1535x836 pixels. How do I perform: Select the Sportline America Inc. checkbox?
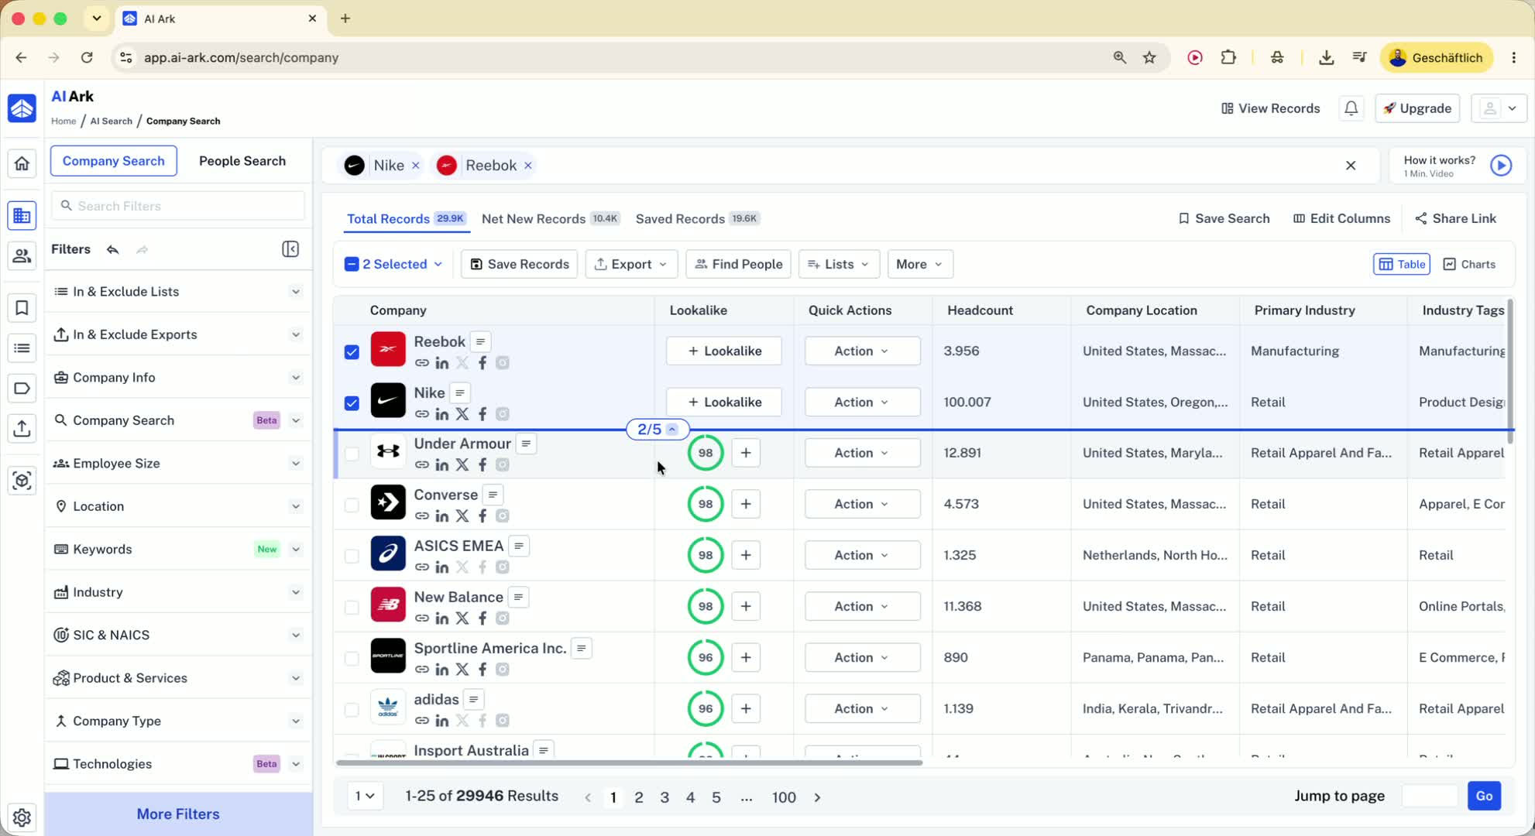(352, 659)
